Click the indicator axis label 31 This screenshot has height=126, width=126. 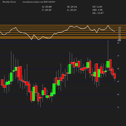pos(119,29)
